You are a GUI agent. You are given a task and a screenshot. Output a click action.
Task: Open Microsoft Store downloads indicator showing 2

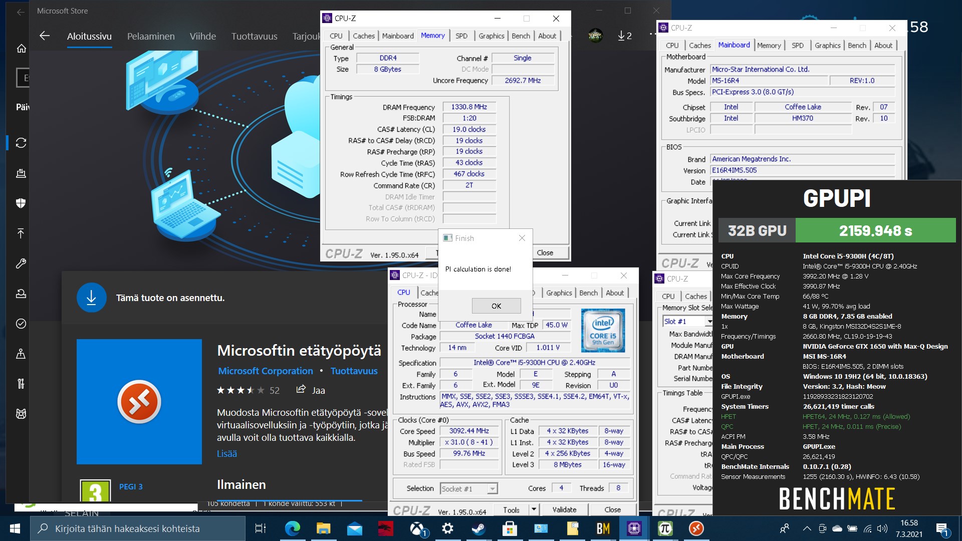pos(625,36)
